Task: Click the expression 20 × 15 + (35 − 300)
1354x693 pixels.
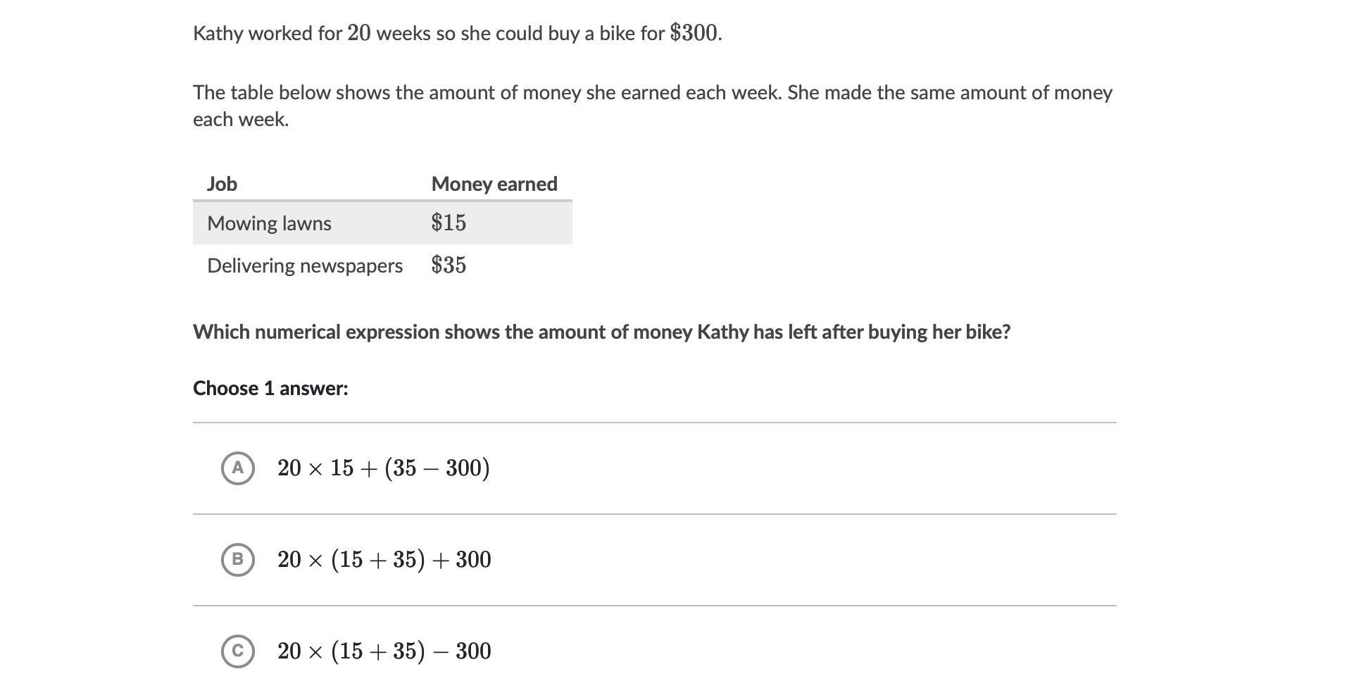Action: (384, 468)
